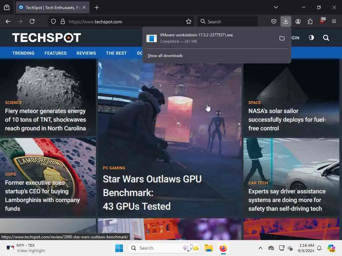Viewport: 342px width, 256px height.
Task: Open the SCIENCE category label
Action: click(13, 103)
